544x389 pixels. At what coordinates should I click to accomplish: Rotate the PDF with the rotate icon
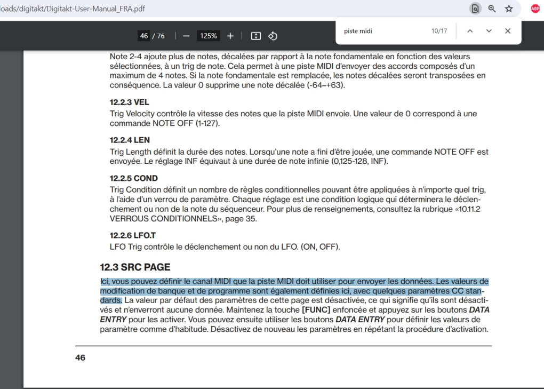coord(273,36)
